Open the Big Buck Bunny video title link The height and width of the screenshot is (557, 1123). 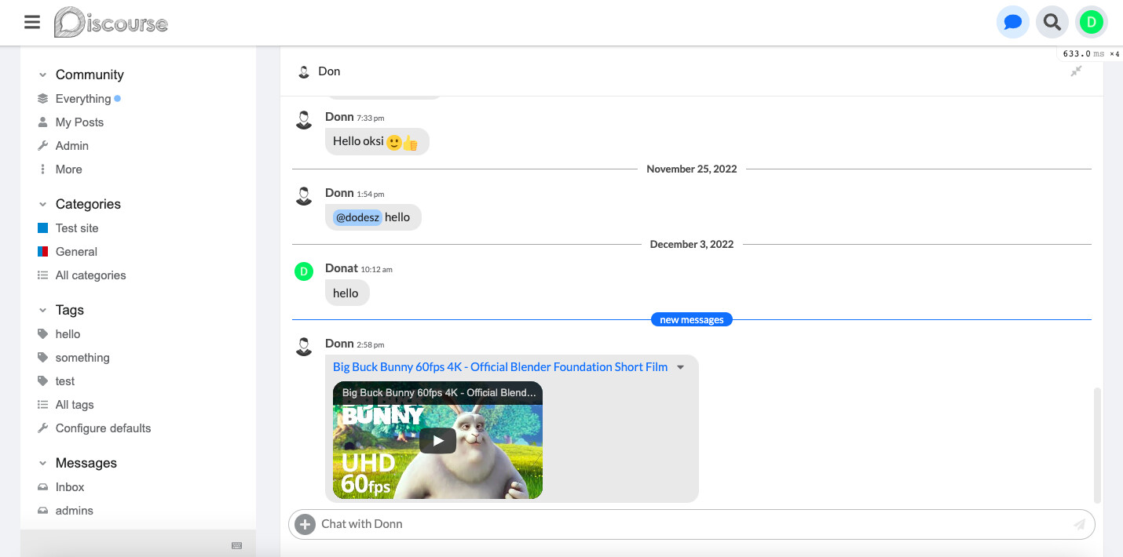499,367
